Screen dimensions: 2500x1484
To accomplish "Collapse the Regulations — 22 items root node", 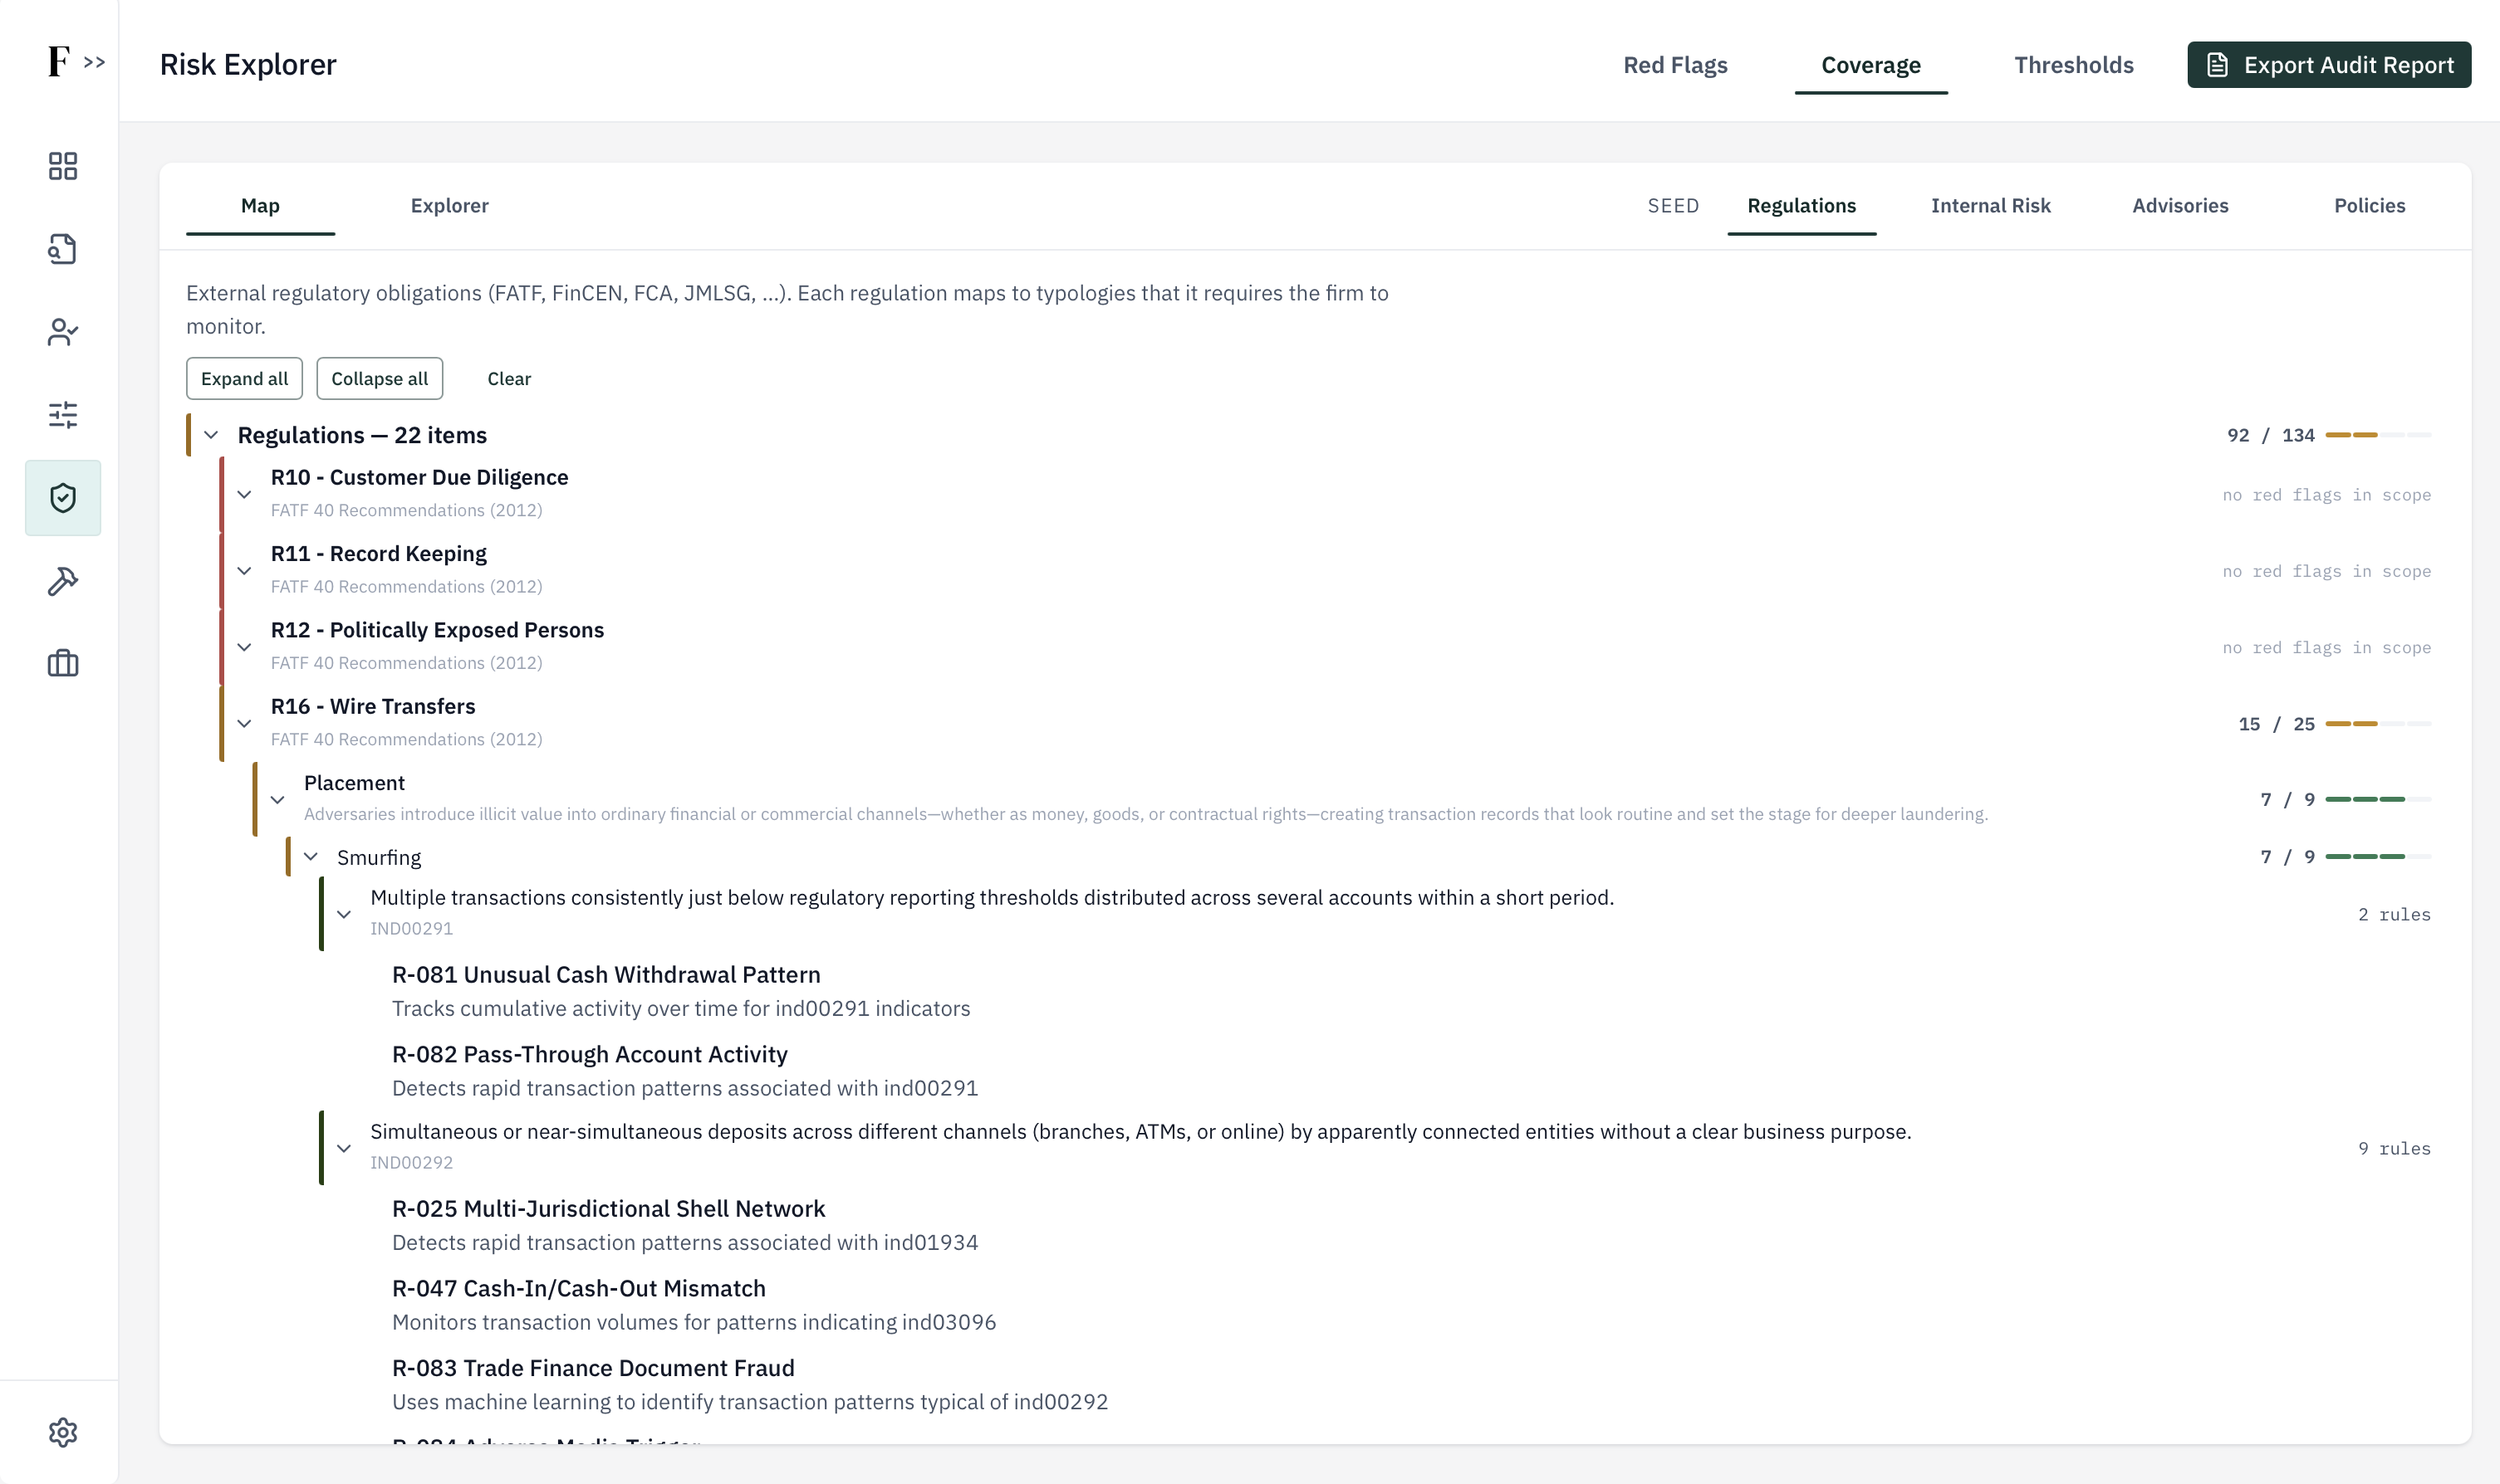I will click(x=211, y=435).
